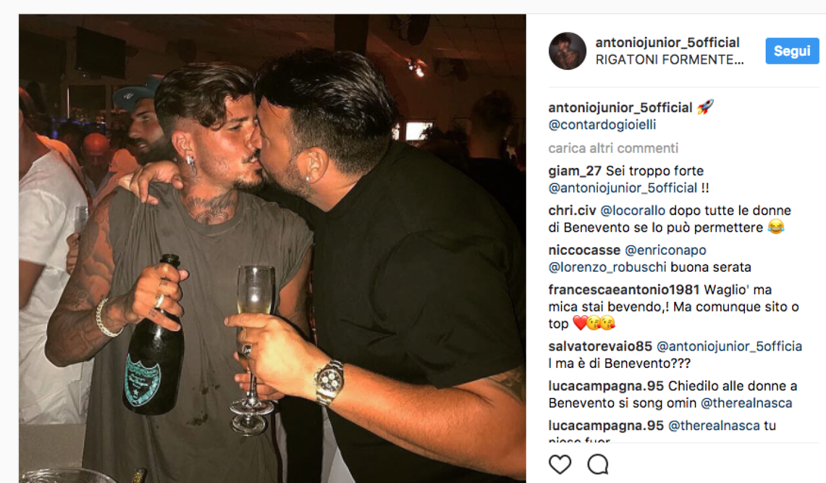Open @lorenzo_robuschi mention link
This screenshot has height=483, width=826.
tap(606, 267)
